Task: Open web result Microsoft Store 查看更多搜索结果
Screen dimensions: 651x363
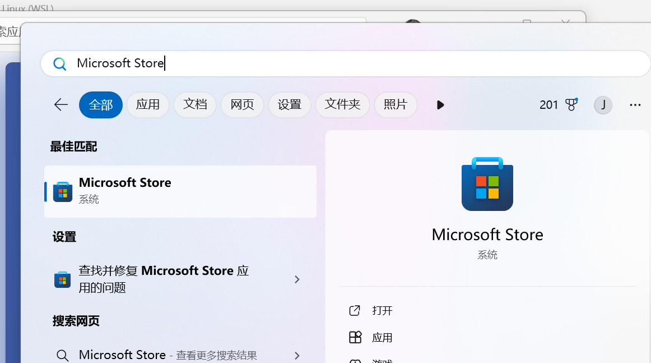Action: tap(180, 355)
